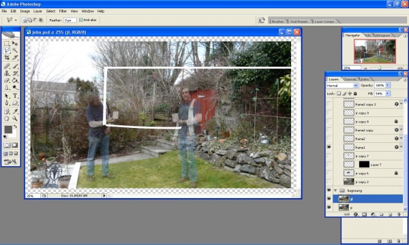409x245 pixels.
Task: Open the Filter menu
Action: coord(63,11)
